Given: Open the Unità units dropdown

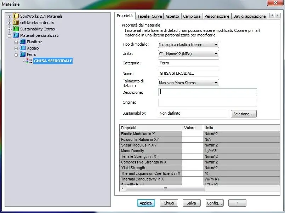Looking at the screenshot, I should (188, 54).
